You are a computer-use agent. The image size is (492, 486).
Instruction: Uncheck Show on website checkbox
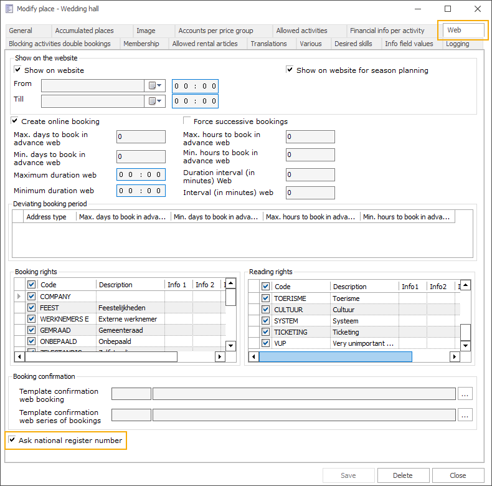18,70
